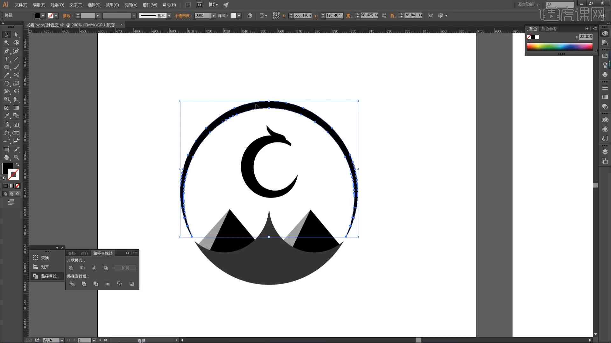Viewport: 611px width, 343px height.
Task: Click the Pathfinder Unite icon
Action: click(71, 268)
